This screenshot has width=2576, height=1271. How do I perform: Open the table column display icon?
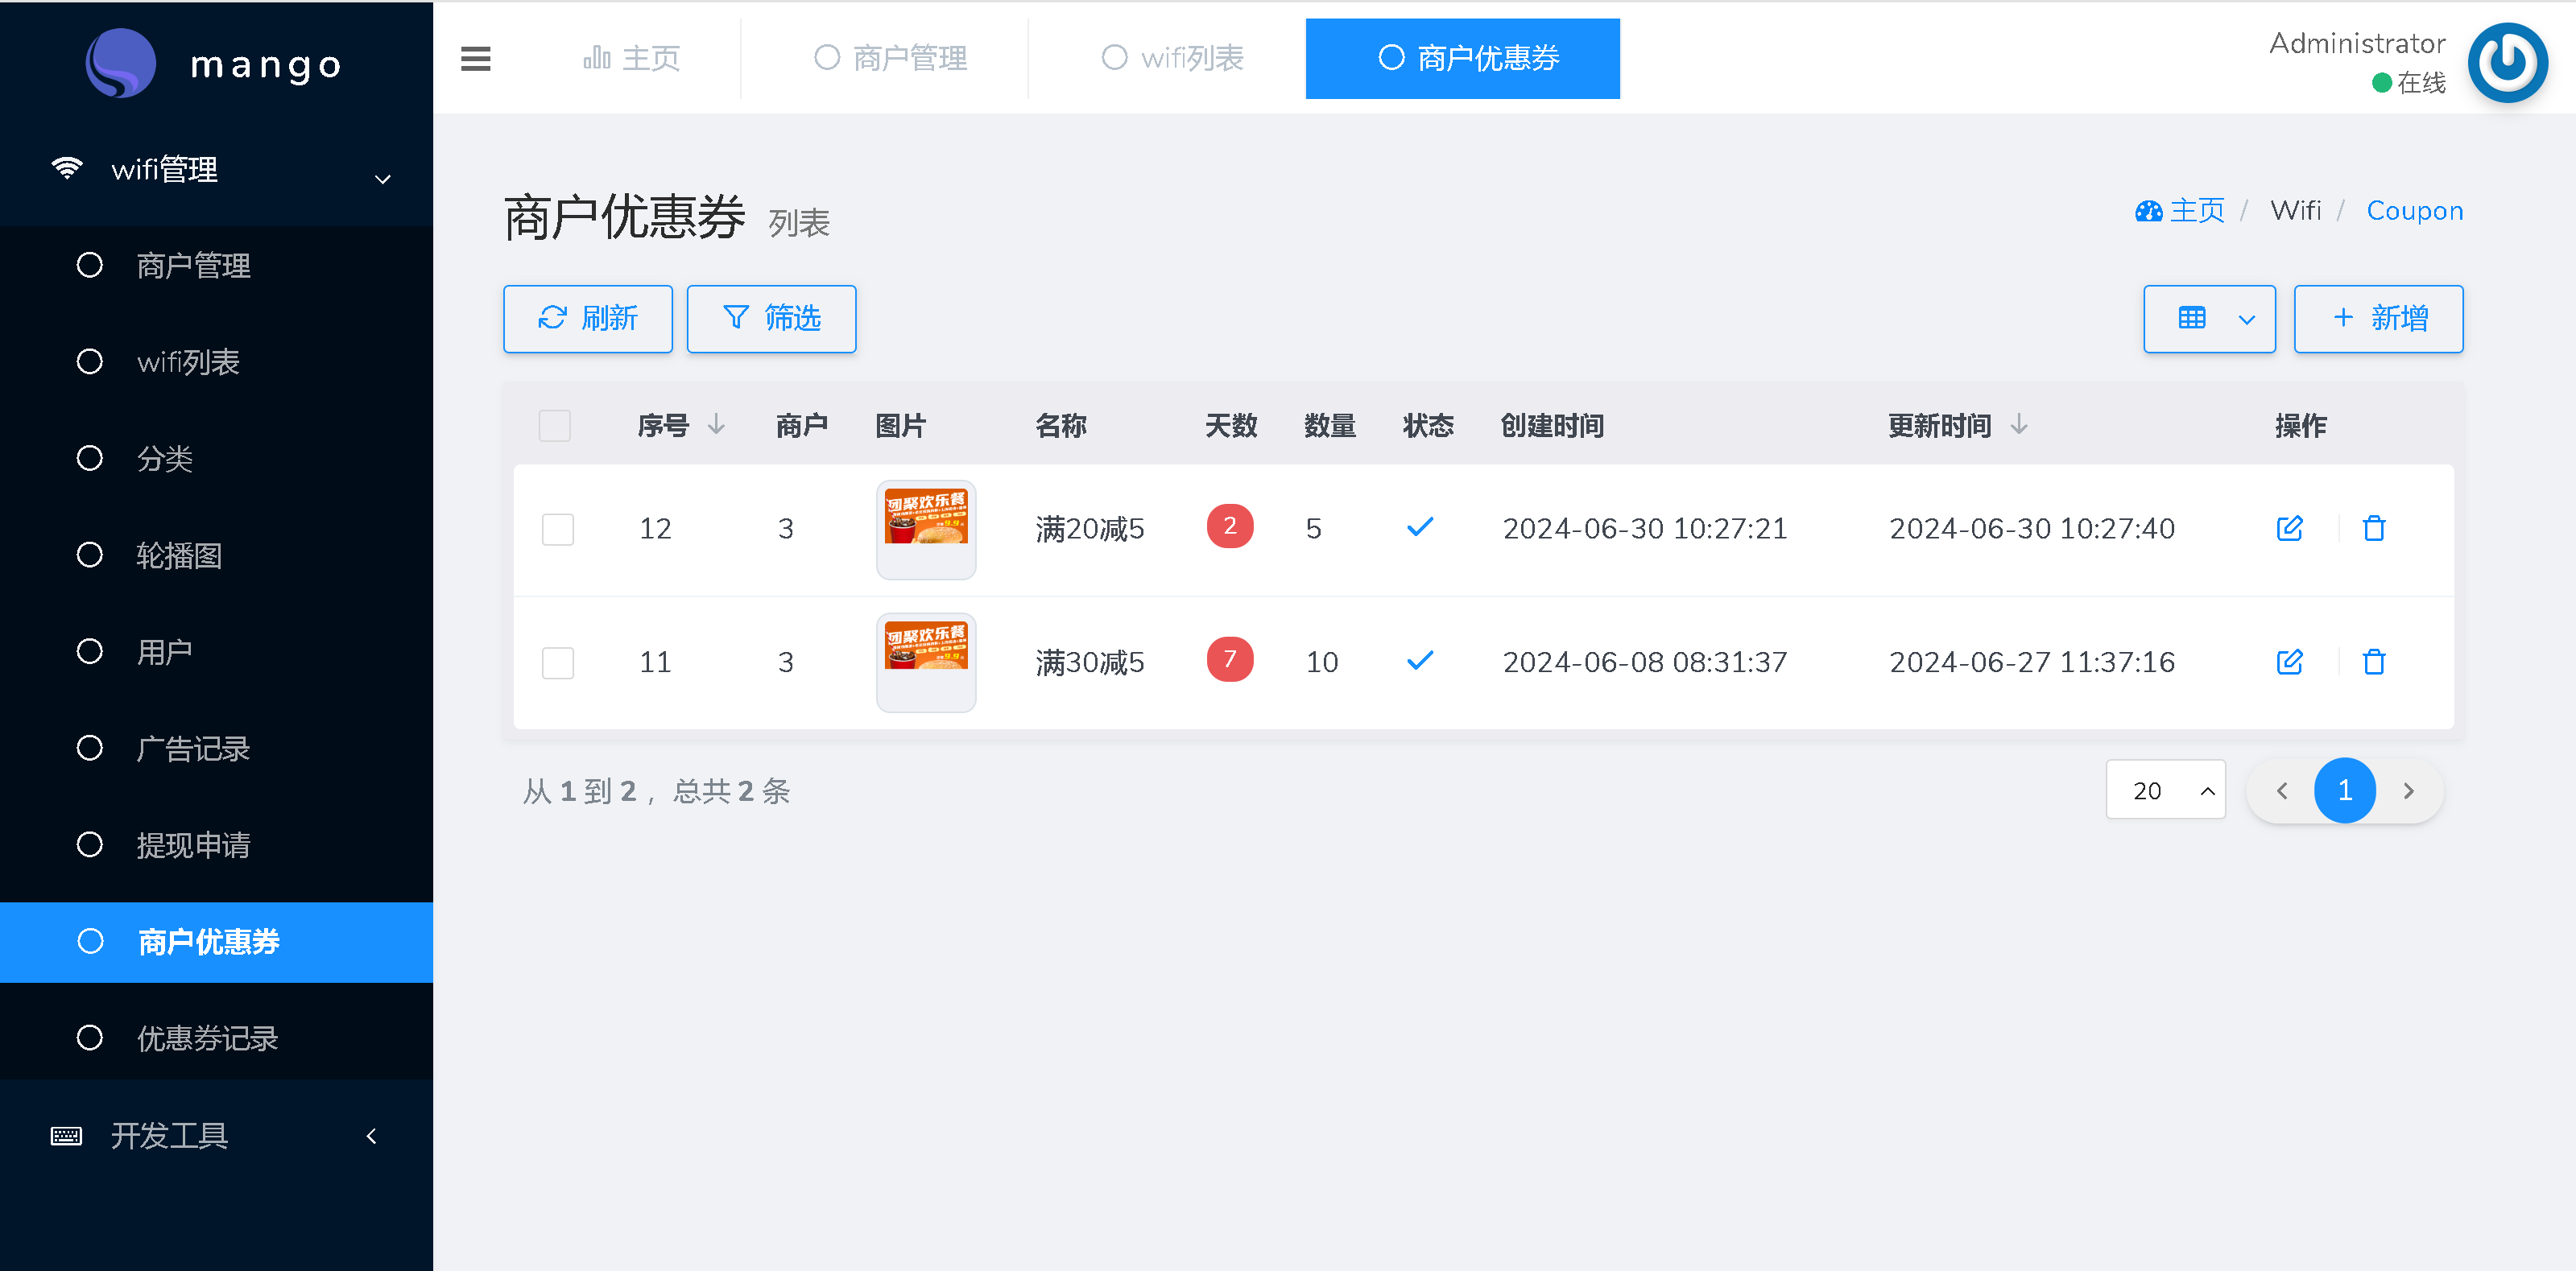(2192, 318)
